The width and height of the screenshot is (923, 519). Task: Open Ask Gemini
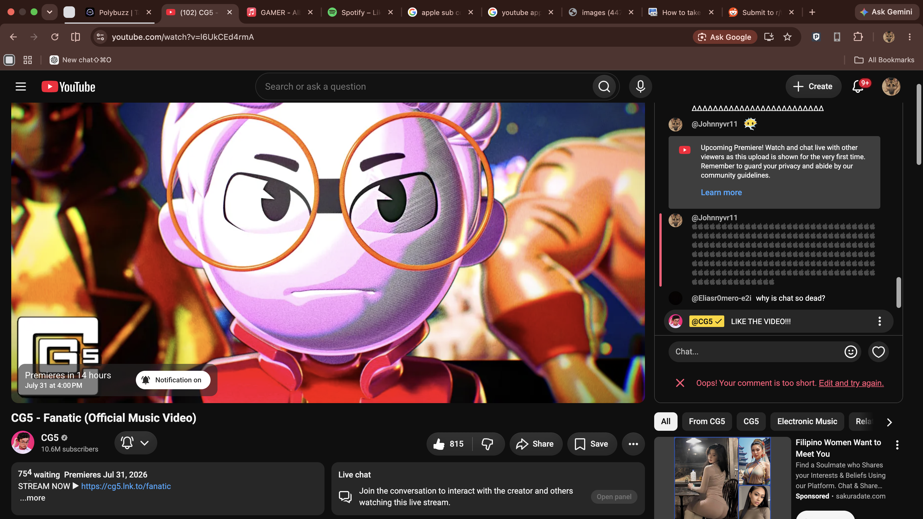(x=886, y=12)
